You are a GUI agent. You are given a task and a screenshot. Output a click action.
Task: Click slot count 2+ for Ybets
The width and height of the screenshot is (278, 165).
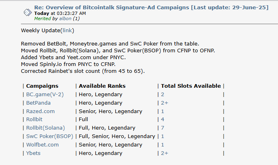[x=164, y=153]
